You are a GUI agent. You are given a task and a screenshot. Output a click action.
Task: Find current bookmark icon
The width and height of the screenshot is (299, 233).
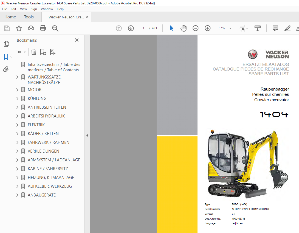click(53, 52)
